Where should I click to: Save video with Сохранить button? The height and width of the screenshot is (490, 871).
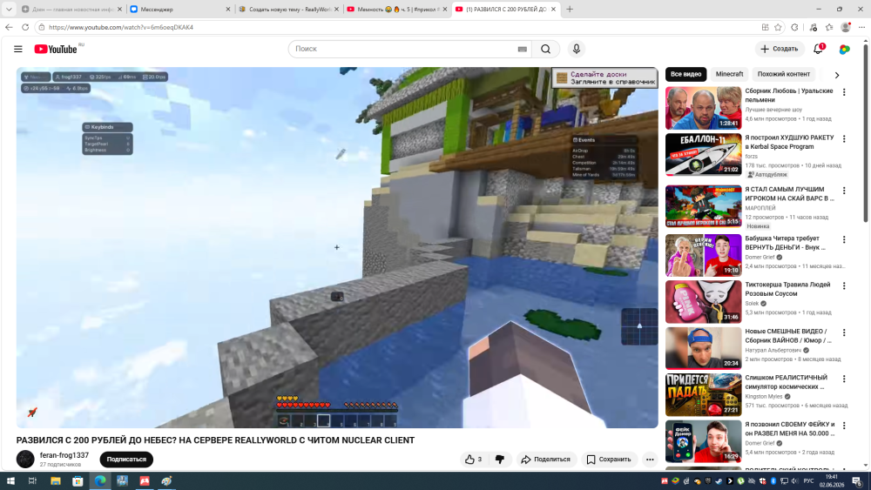609,459
